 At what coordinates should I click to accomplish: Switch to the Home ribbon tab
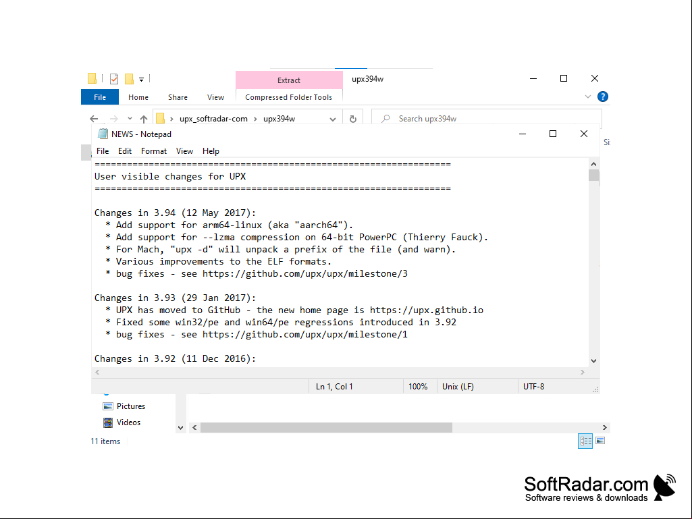(138, 97)
